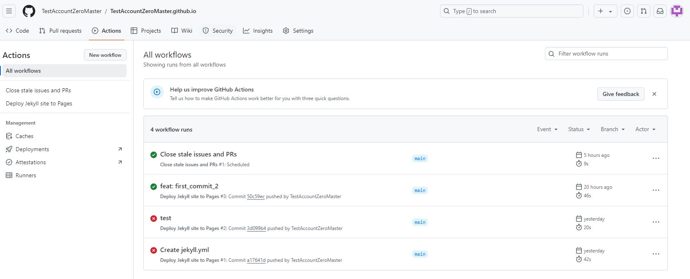
Task: Open the Code tab
Action: pos(17,31)
